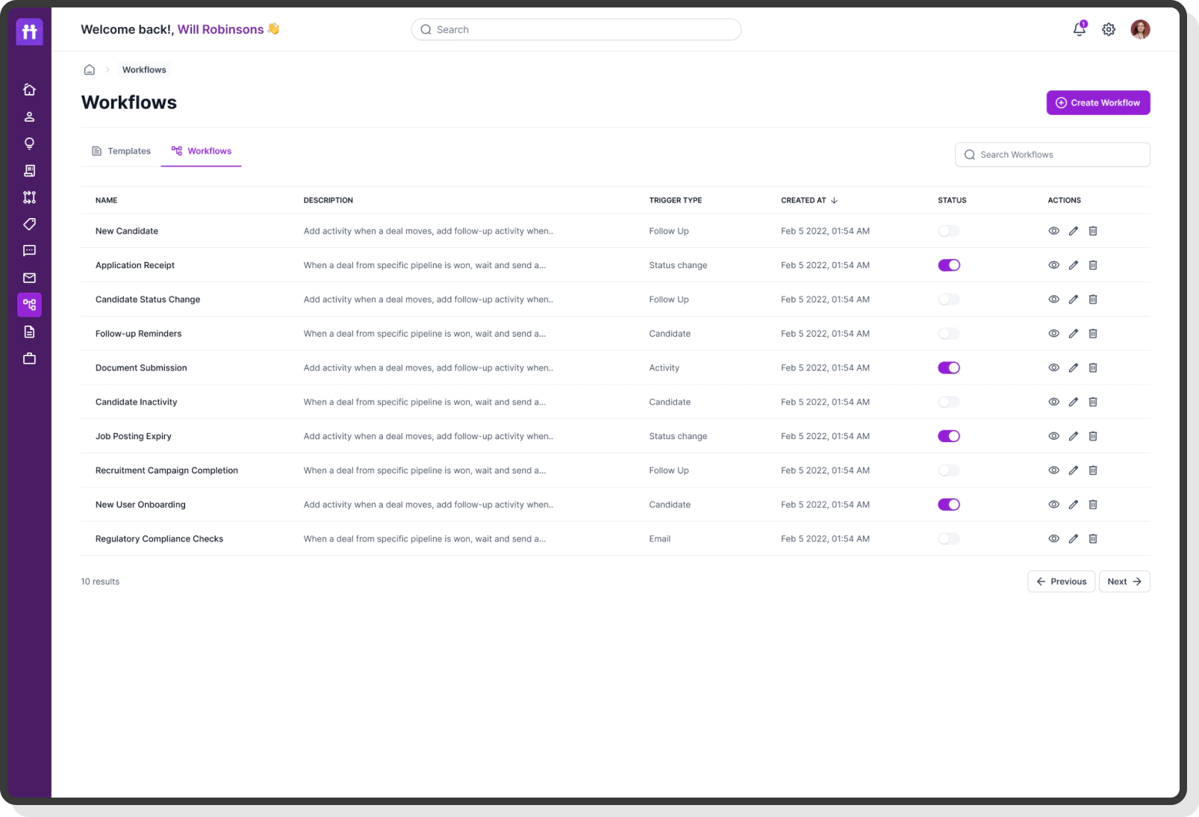Switch to the Templates tab

point(121,151)
